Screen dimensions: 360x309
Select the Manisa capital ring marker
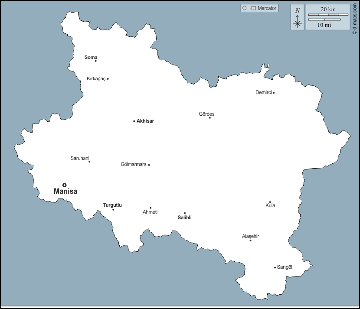(x=65, y=185)
